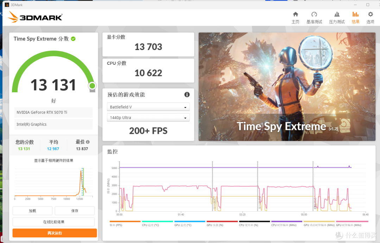Image resolution: width=380 pixels, height=243 pixels.
Task: Toggle the blue GPU 温度 legend swatch
Action: click(x=190, y=222)
